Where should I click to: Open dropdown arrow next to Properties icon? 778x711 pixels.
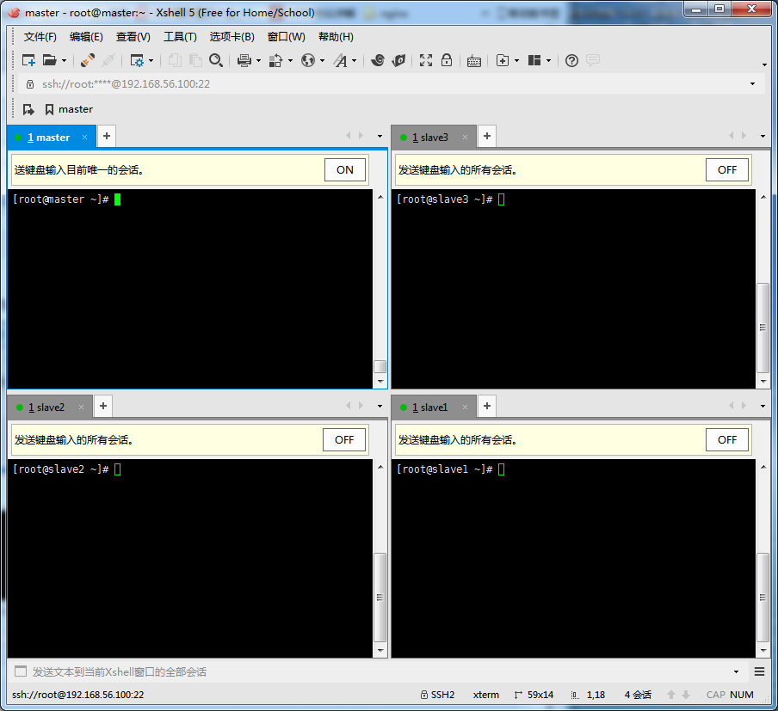(151, 61)
